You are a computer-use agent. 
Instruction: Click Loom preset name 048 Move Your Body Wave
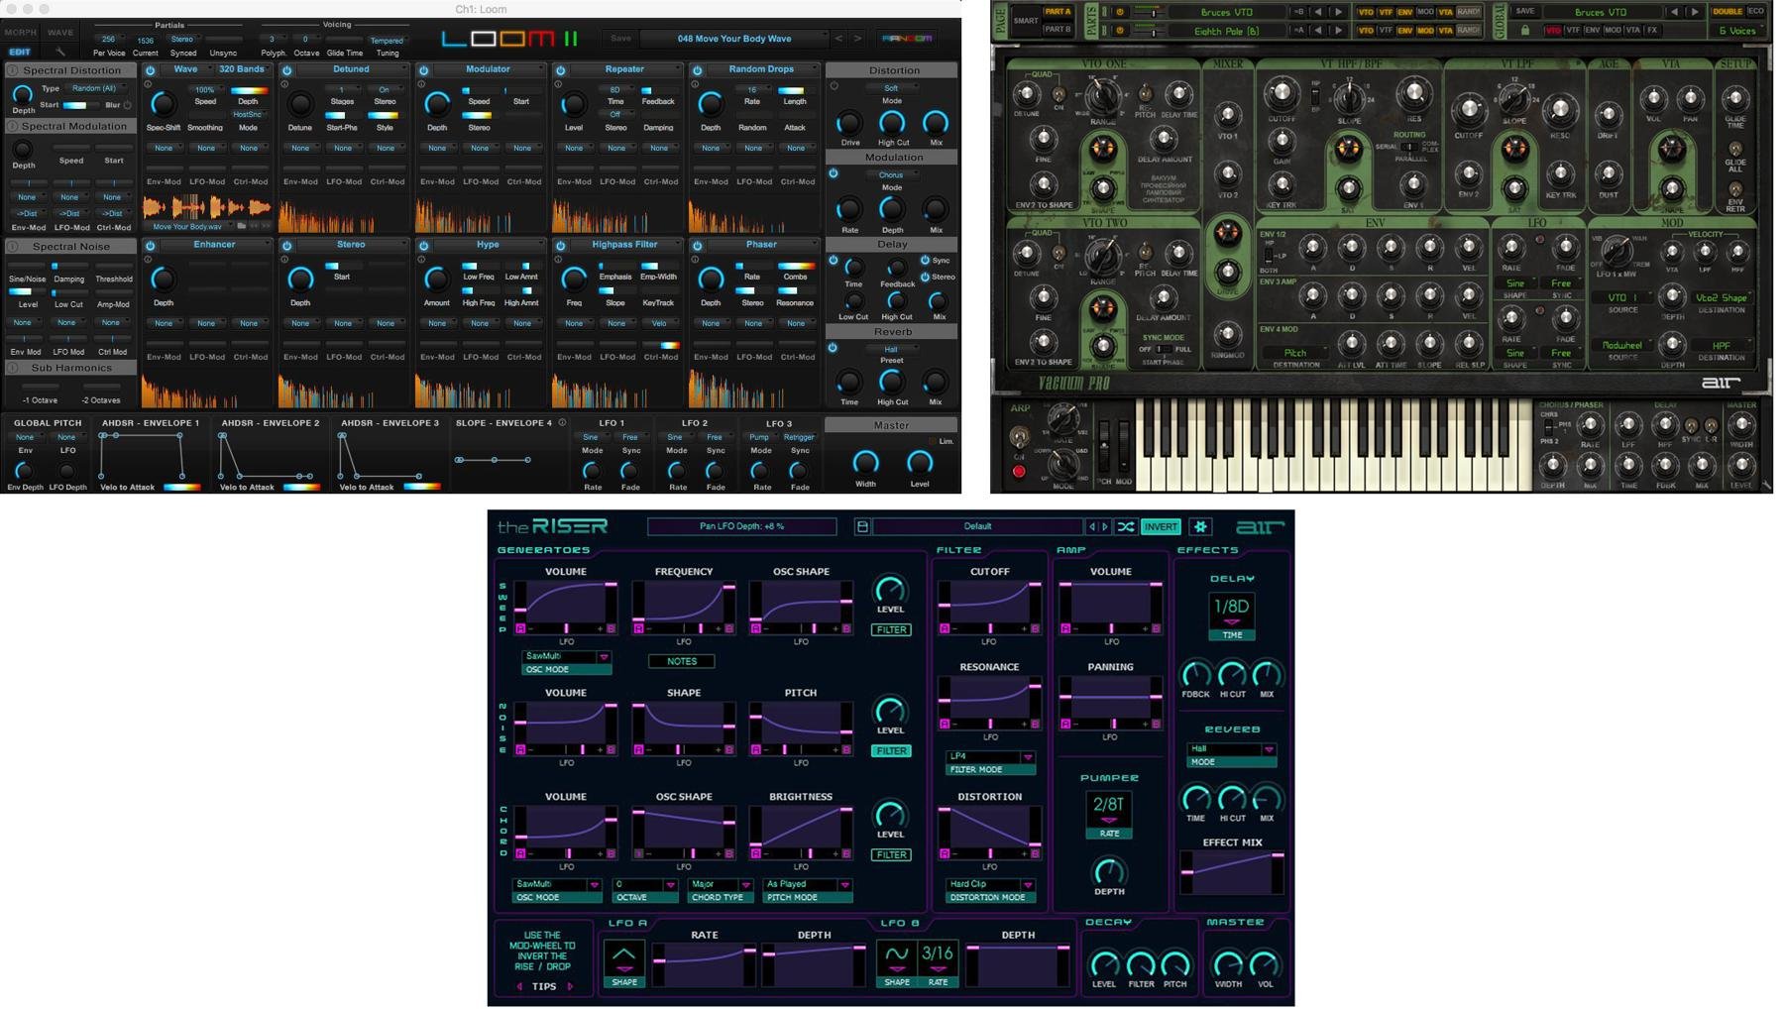[x=734, y=39]
